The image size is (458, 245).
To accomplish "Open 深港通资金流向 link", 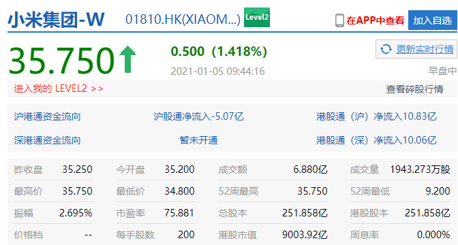I will click(x=47, y=140).
